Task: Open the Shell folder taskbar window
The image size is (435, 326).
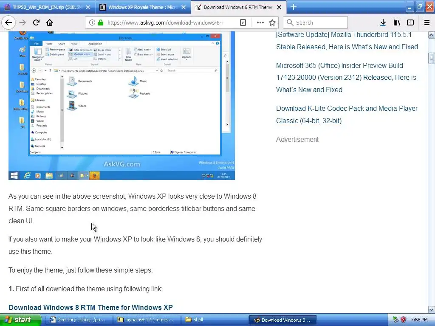Action: click(x=215, y=320)
